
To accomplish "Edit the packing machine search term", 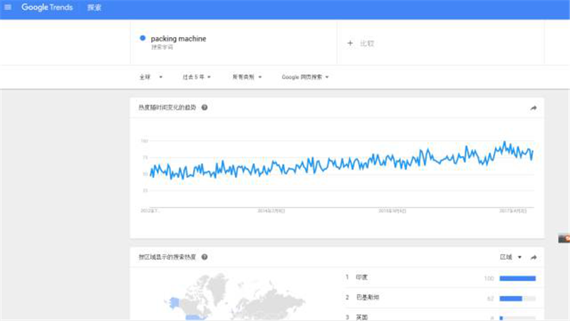I will [178, 39].
